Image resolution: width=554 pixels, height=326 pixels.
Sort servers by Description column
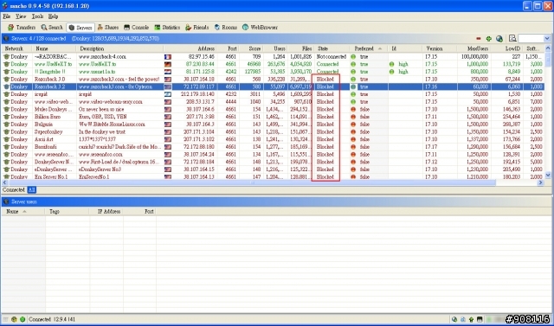pyautogui.click(x=119, y=48)
